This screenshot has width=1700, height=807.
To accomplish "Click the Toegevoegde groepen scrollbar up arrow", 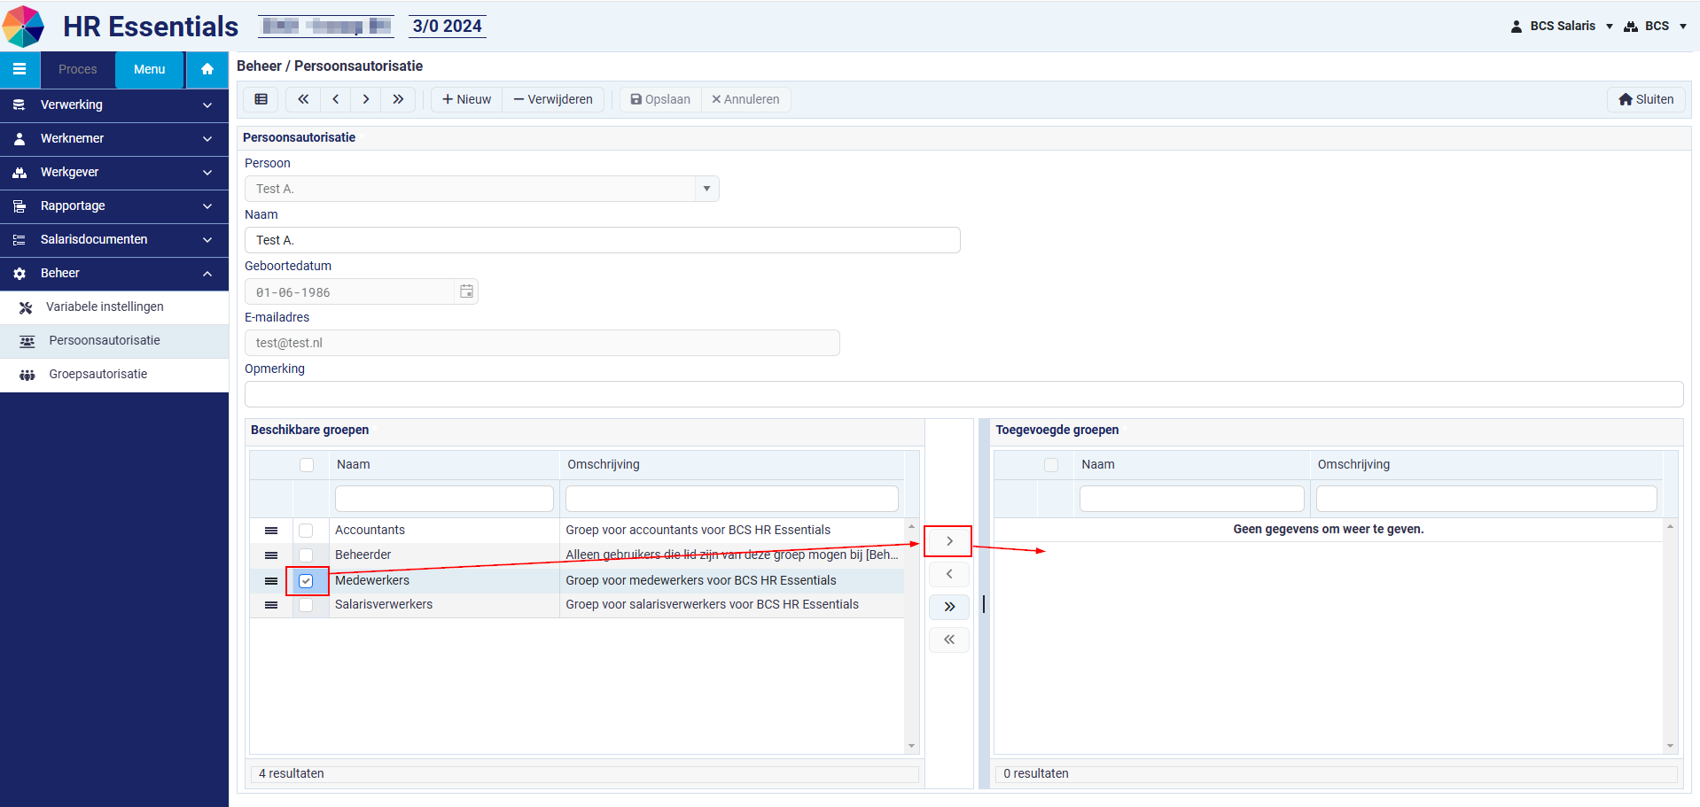I will click(x=1670, y=526).
